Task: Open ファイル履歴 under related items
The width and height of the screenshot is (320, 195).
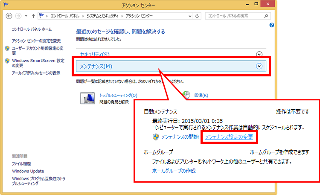Action: click(x=21, y=163)
